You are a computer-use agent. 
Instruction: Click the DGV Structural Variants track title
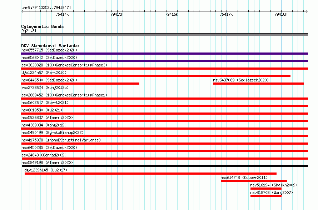[x=50, y=46]
